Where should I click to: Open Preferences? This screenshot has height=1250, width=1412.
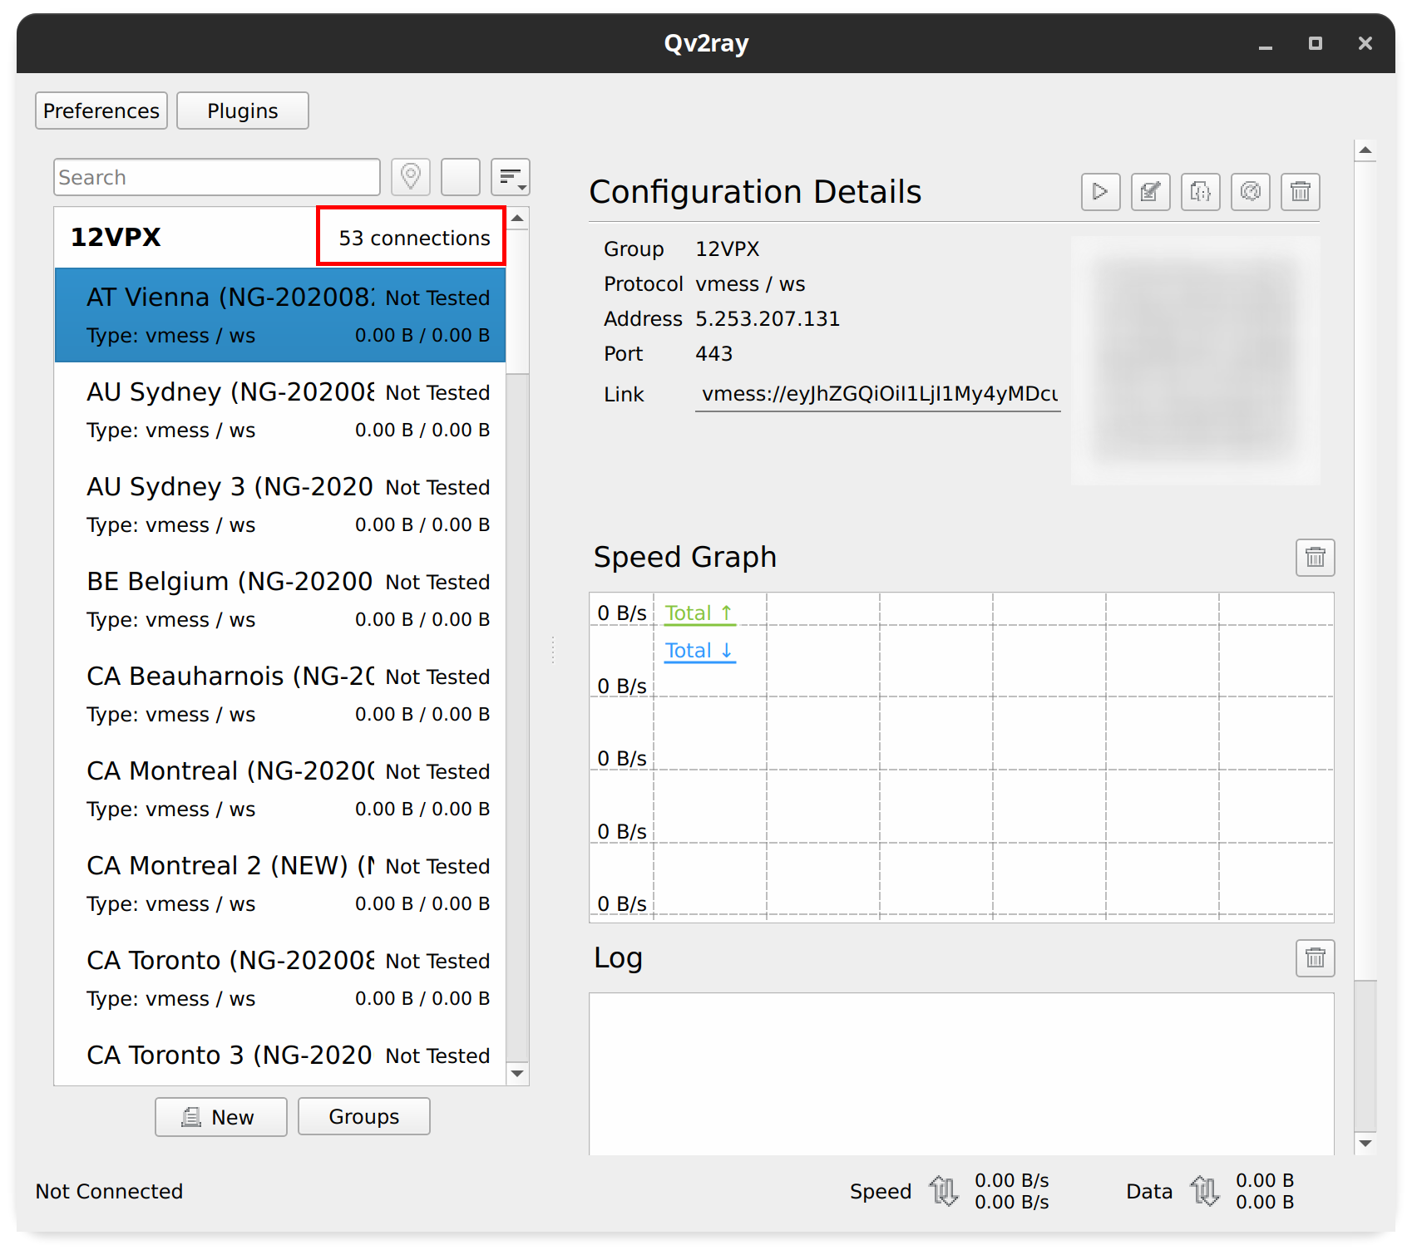point(101,111)
